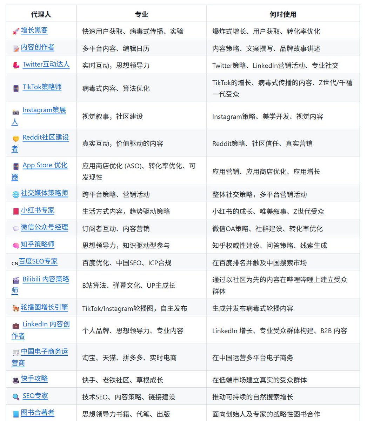Select the text 爆炸式增长、用户获取、转化率优化
Viewport: 367px width, 421px height.
click(x=266, y=31)
